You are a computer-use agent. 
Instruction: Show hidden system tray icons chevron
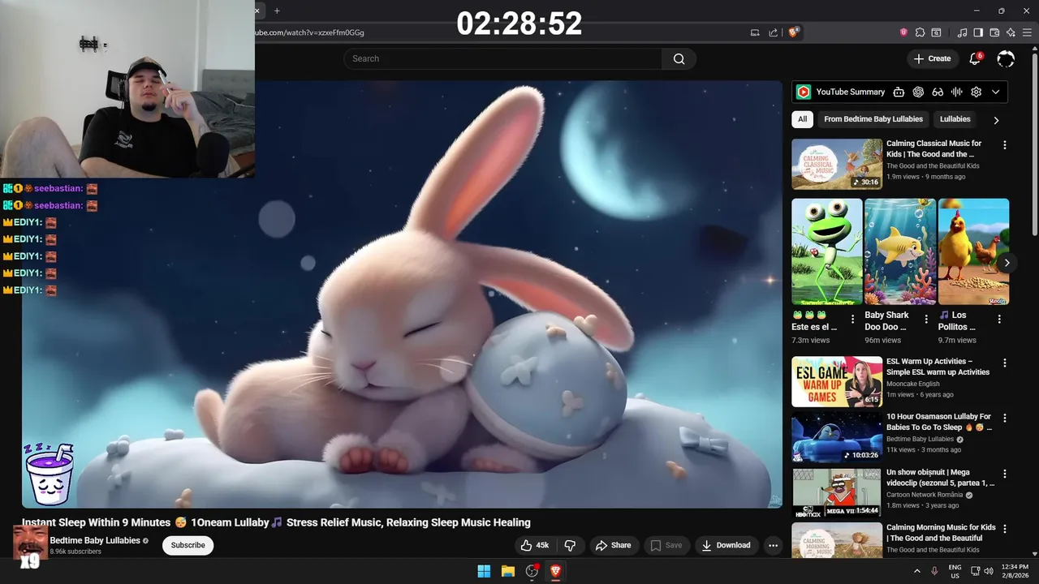pos(917,571)
